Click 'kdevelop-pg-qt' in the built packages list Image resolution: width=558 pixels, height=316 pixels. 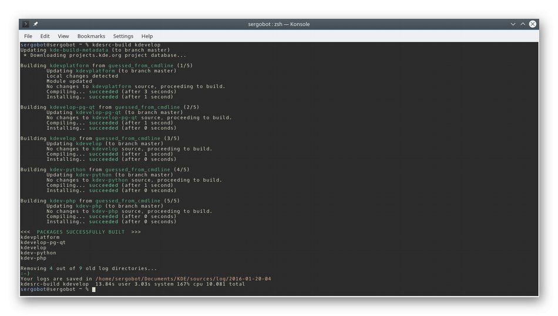coord(43,243)
